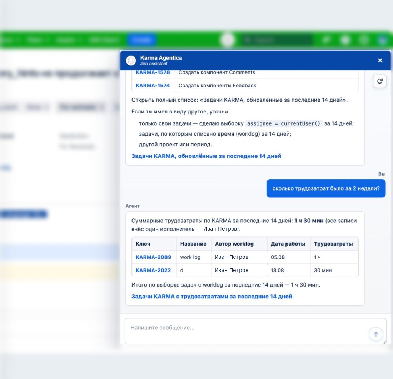Click 'Создать компоненты Feedback' cell
The image size is (393, 379).
(x=217, y=85)
